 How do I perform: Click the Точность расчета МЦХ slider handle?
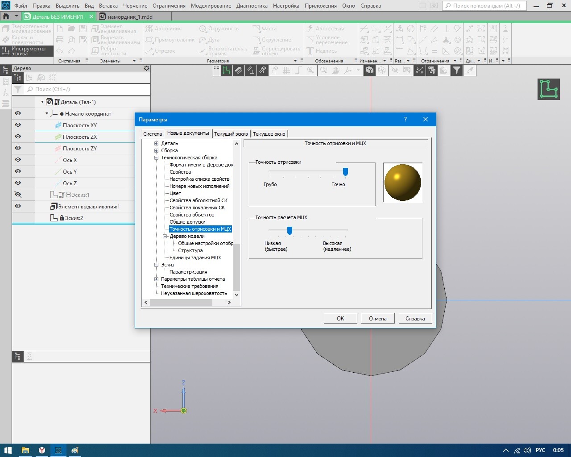point(290,231)
